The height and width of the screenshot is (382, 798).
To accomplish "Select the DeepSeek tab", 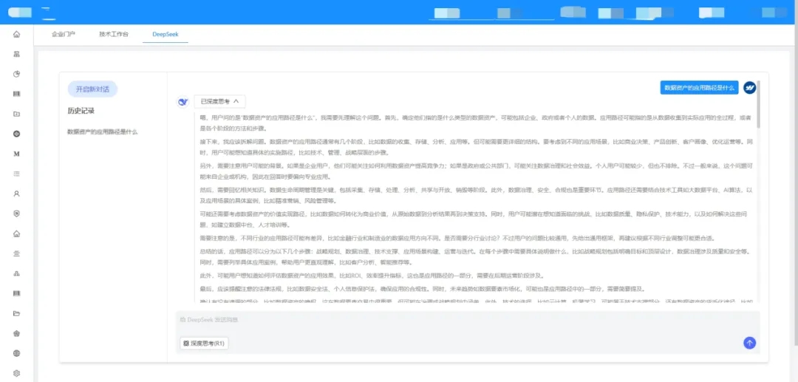I will coord(165,35).
